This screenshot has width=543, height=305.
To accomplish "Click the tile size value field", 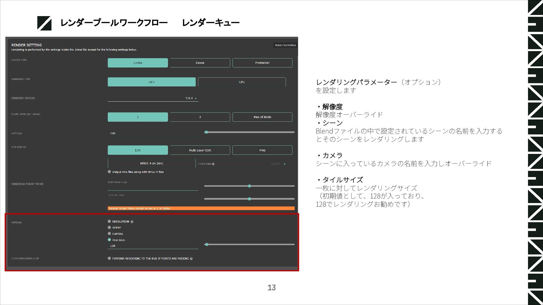I will (153, 246).
